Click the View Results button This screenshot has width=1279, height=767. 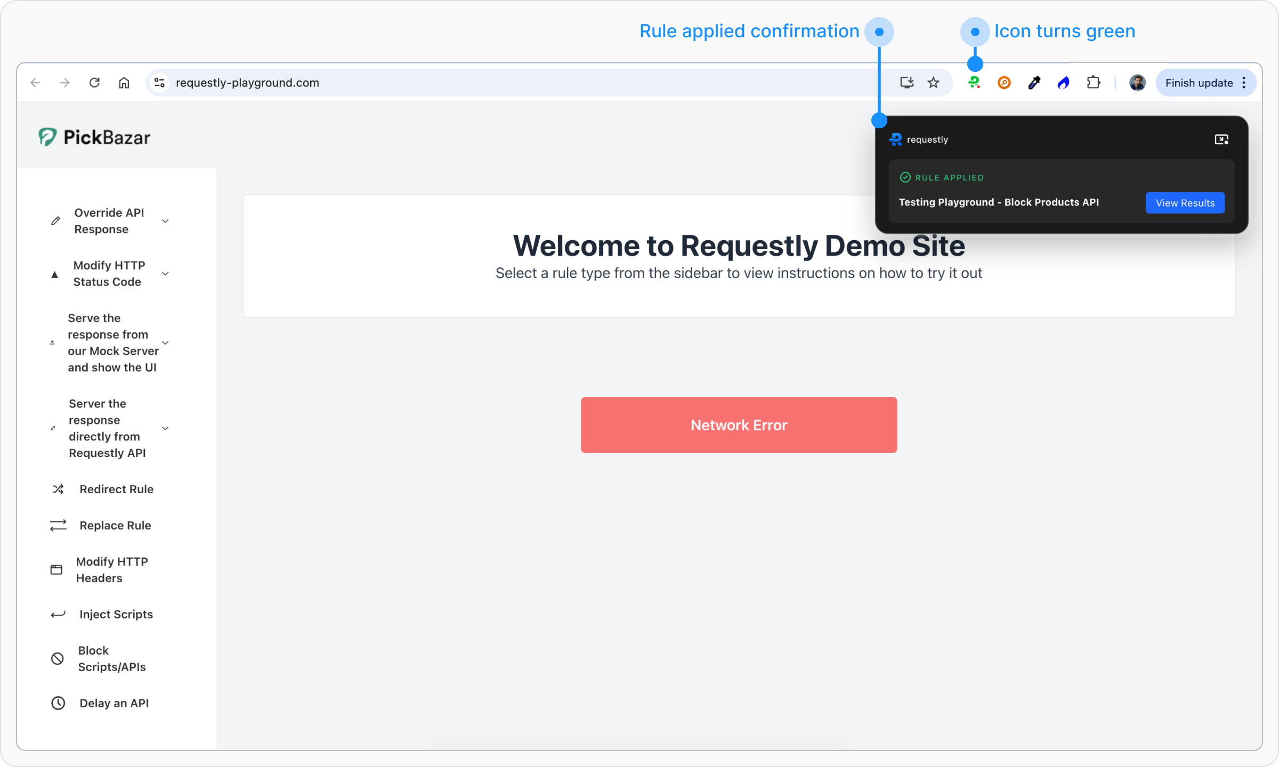pyautogui.click(x=1185, y=203)
